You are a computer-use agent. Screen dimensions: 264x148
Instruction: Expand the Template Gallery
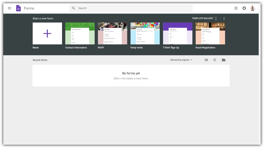pos(204,18)
